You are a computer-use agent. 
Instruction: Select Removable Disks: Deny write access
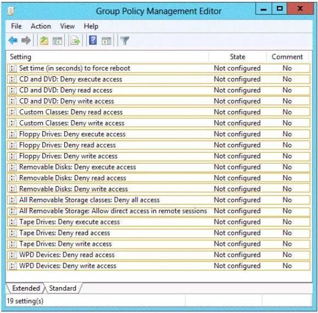pyautogui.click(x=159, y=189)
